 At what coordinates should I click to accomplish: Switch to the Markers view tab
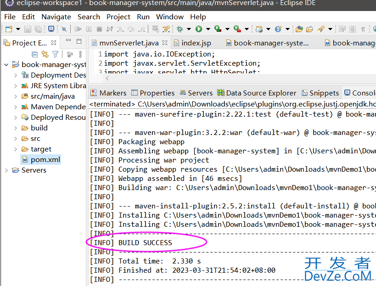pos(109,93)
